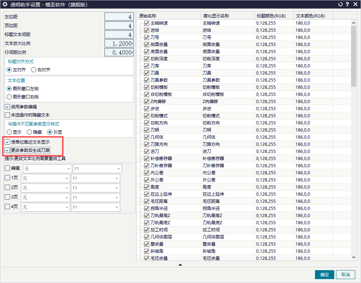
Task: Open 2页 modifier dropdown showing 无
Action: (45, 188)
